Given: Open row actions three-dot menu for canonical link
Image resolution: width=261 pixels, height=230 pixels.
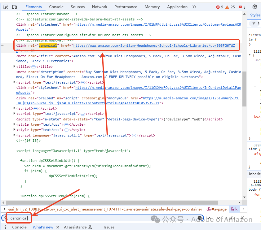Looking at the screenshot, I should (3, 45).
